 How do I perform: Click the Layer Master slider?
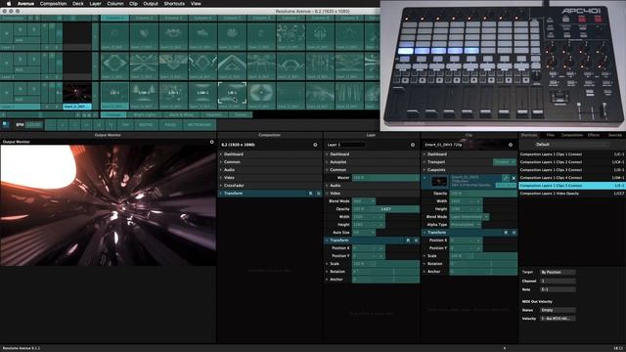[x=385, y=178]
